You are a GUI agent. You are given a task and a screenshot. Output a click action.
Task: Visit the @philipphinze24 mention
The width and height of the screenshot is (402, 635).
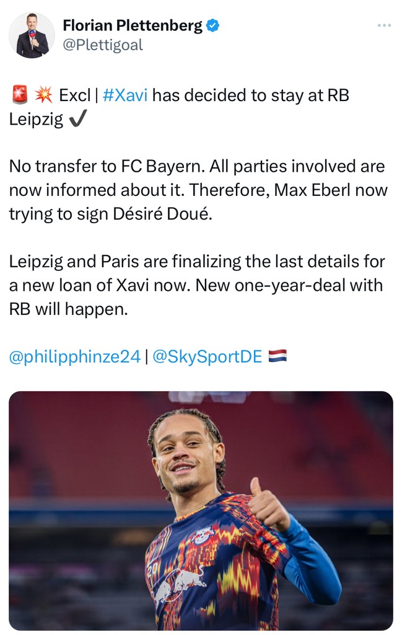pos(75,358)
